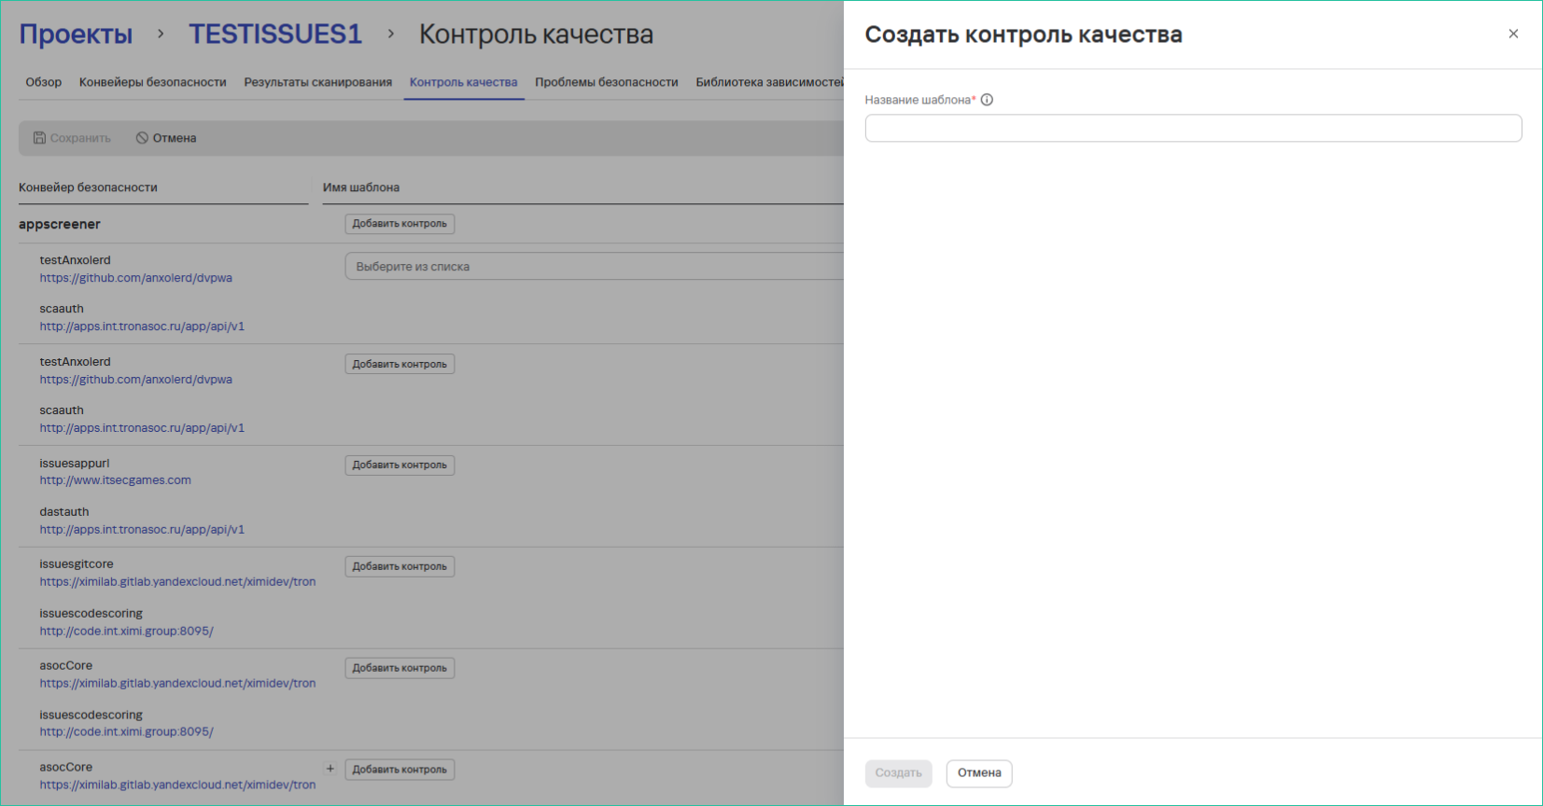Click Добавить контроль for the issuesgitcore row
The height and width of the screenshot is (806, 1543).
[400, 566]
